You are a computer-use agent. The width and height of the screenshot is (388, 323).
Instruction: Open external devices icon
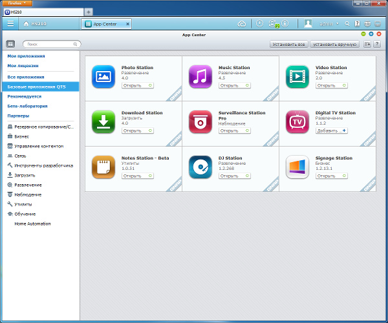(272, 23)
